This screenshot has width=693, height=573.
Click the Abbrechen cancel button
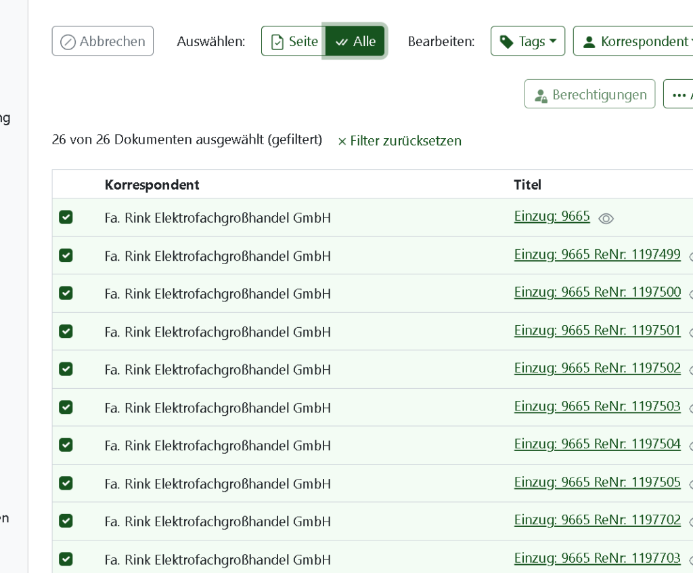[103, 41]
